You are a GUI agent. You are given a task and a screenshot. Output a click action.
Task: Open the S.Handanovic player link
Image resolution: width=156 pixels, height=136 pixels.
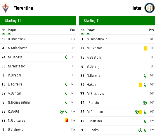[x=97, y=39]
